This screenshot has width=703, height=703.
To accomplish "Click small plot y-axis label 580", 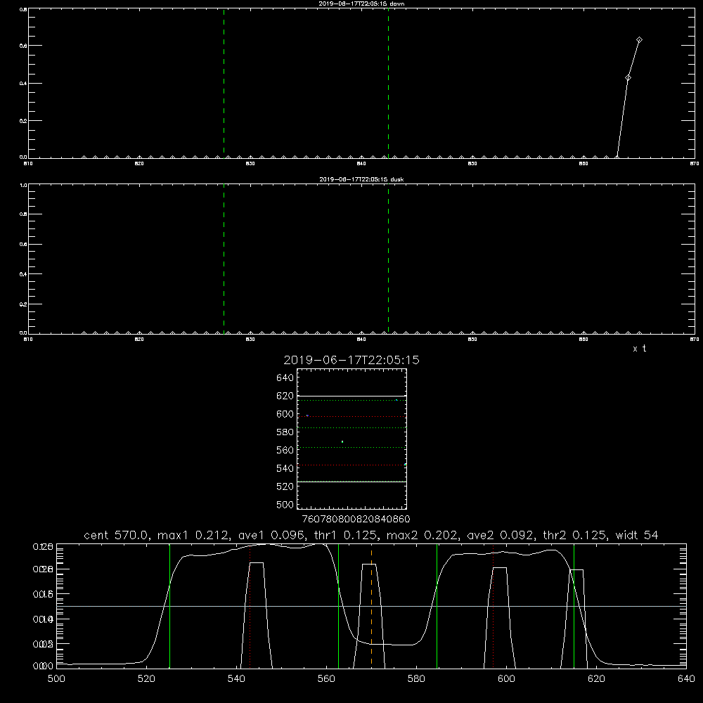I will tap(285, 432).
